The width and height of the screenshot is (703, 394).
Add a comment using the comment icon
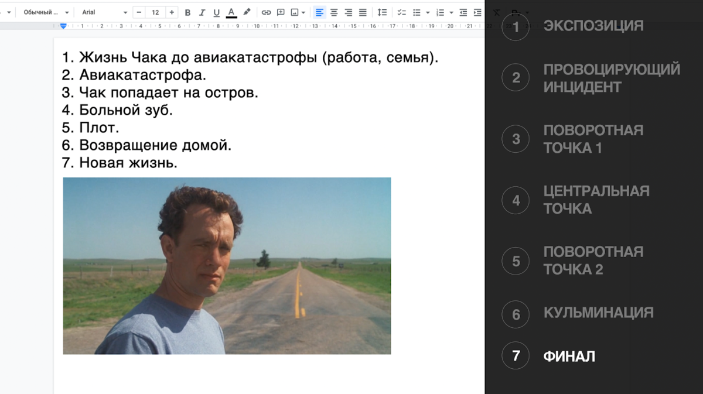[x=281, y=12]
